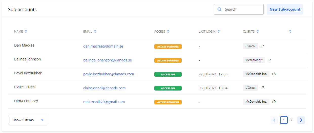Open the claire.oneal@danads.com email link

104,88
